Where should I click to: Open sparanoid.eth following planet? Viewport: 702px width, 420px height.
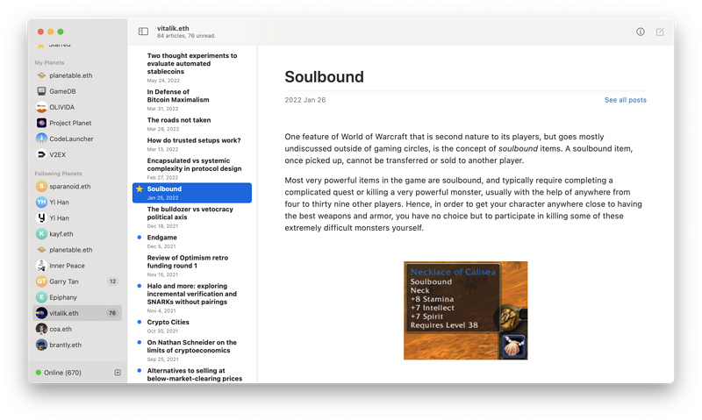pos(69,187)
